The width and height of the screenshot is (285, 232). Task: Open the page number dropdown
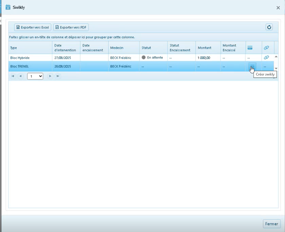(x=35, y=76)
